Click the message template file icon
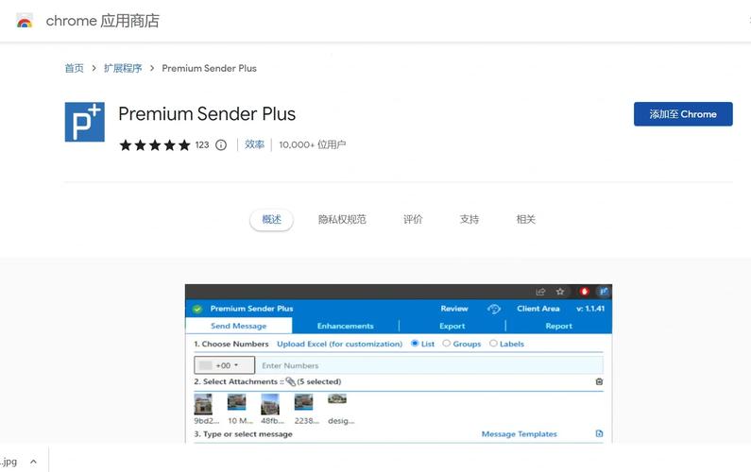Viewport: 751px width, 472px height. [x=599, y=434]
